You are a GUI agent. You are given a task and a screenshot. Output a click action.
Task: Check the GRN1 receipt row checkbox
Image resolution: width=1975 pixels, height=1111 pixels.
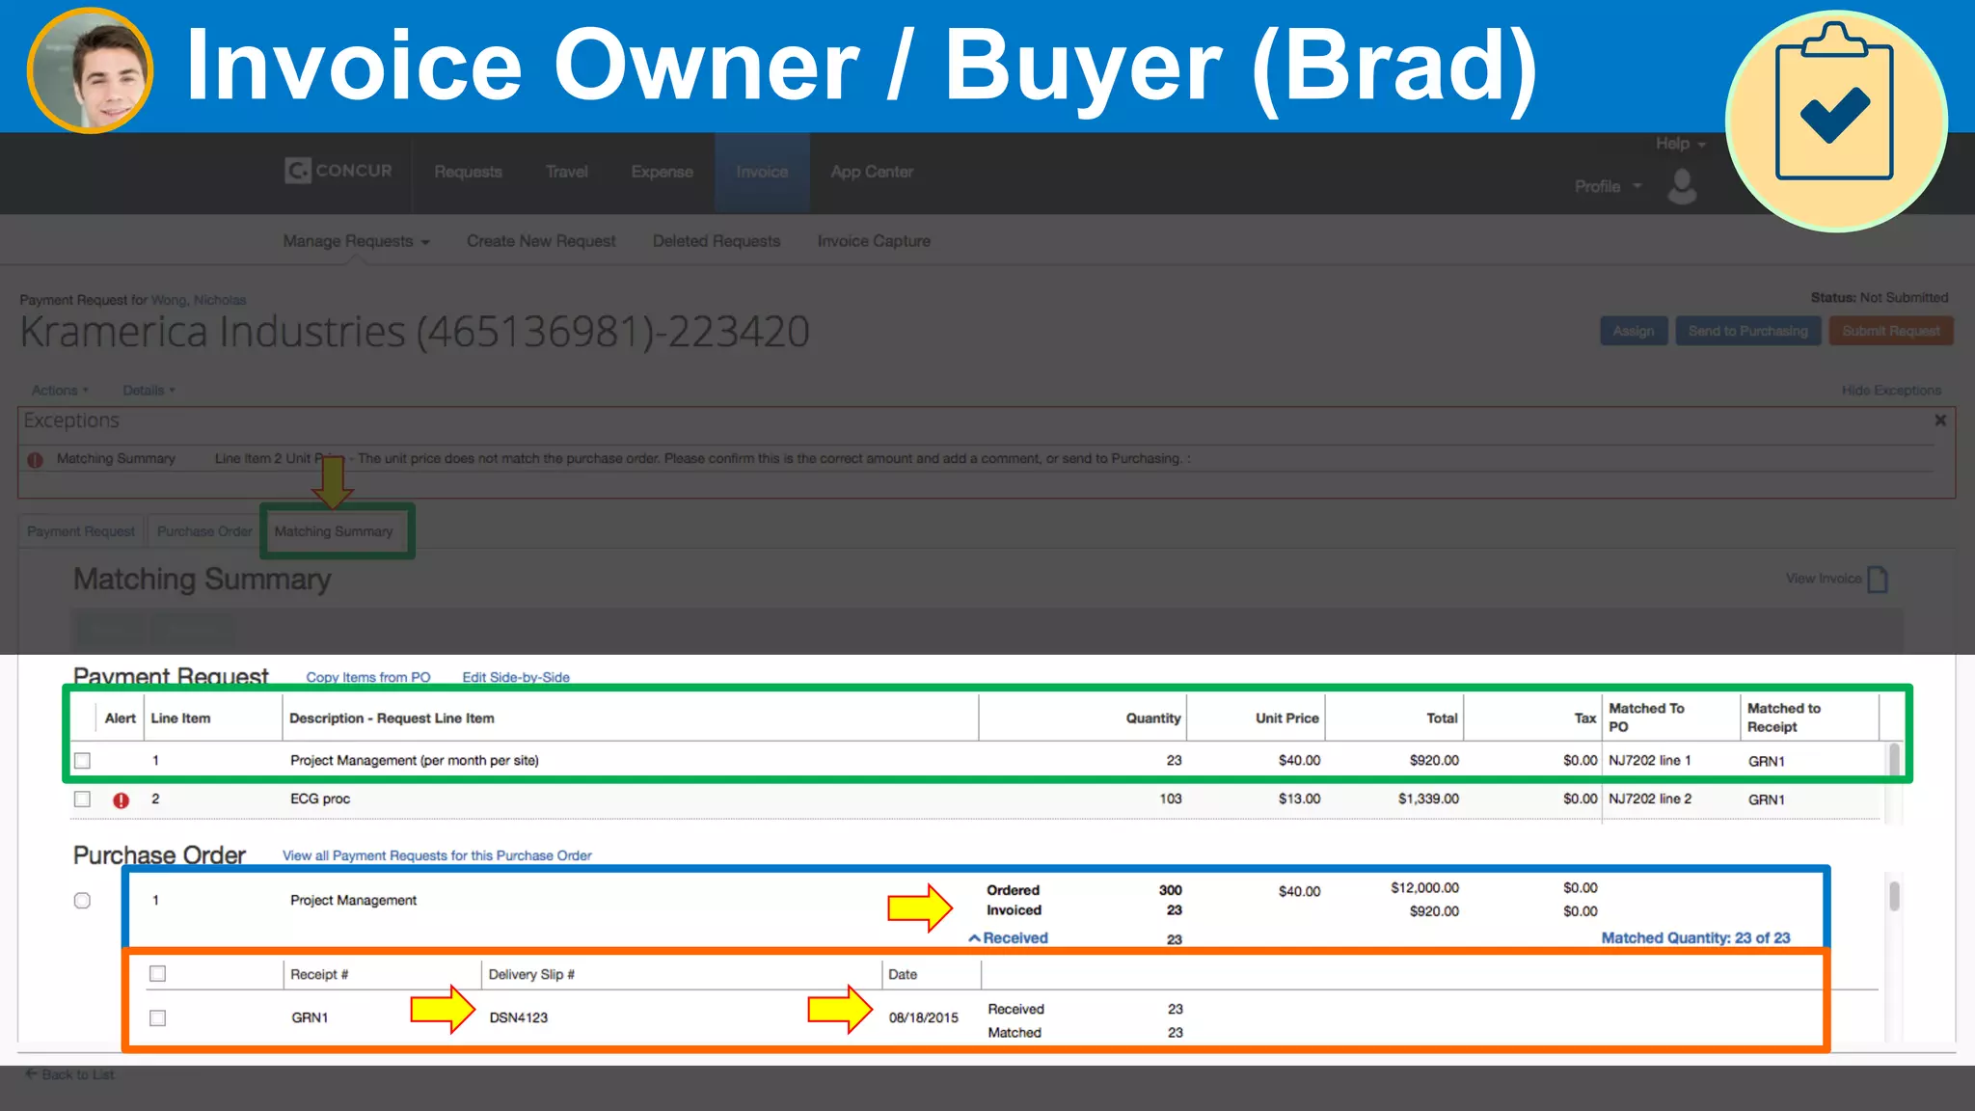[x=158, y=1018]
